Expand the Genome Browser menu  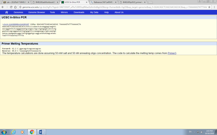(x=37, y=12)
